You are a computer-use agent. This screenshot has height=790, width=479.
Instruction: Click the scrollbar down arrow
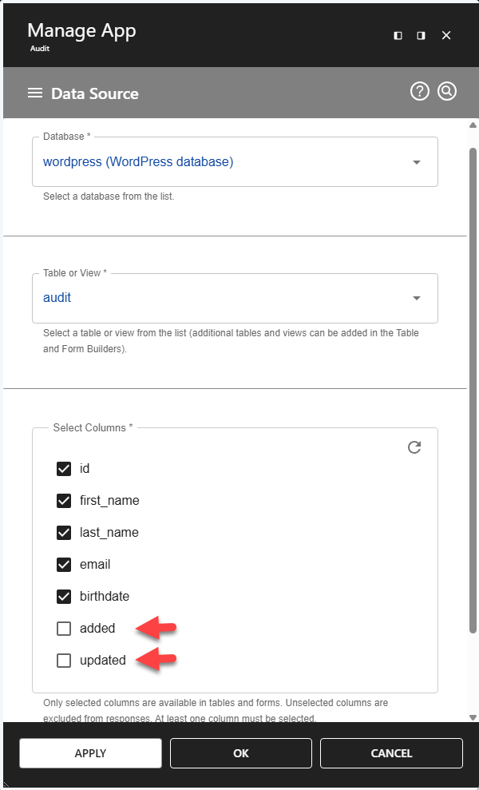473,717
